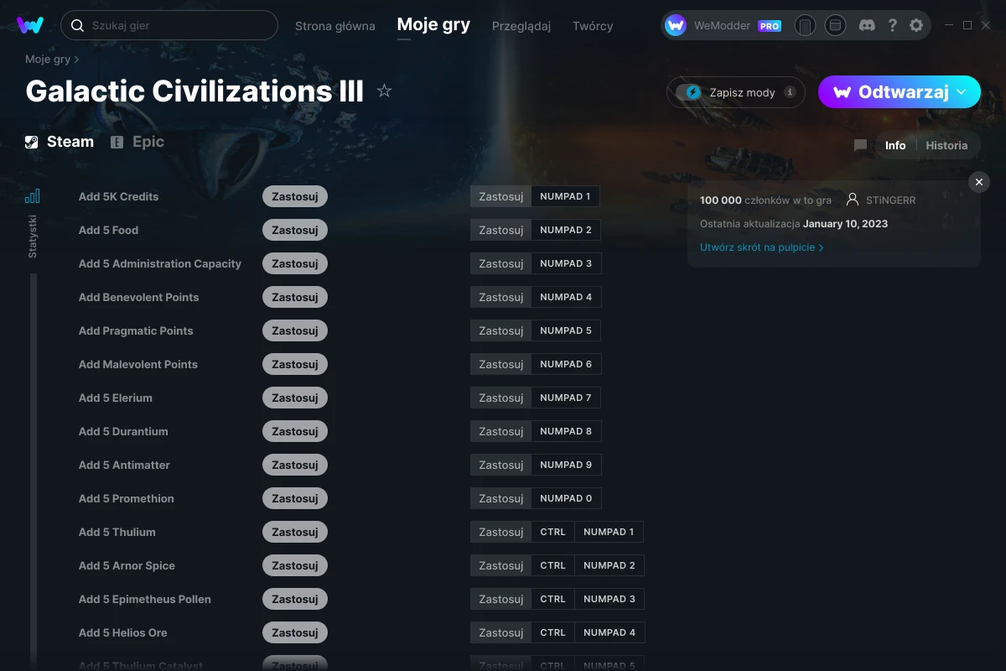The height and width of the screenshot is (671, 1006).
Task: Click the NUMPAD 4 key box for Helios Ore
Action: 609,632
